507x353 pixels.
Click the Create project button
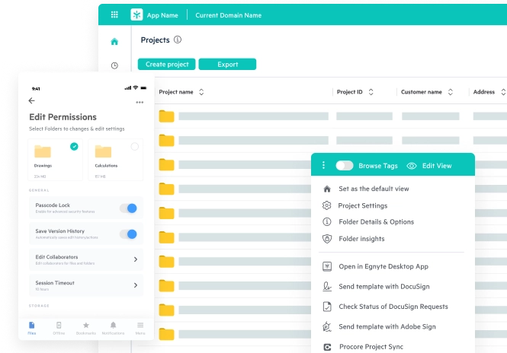coord(166,65)
